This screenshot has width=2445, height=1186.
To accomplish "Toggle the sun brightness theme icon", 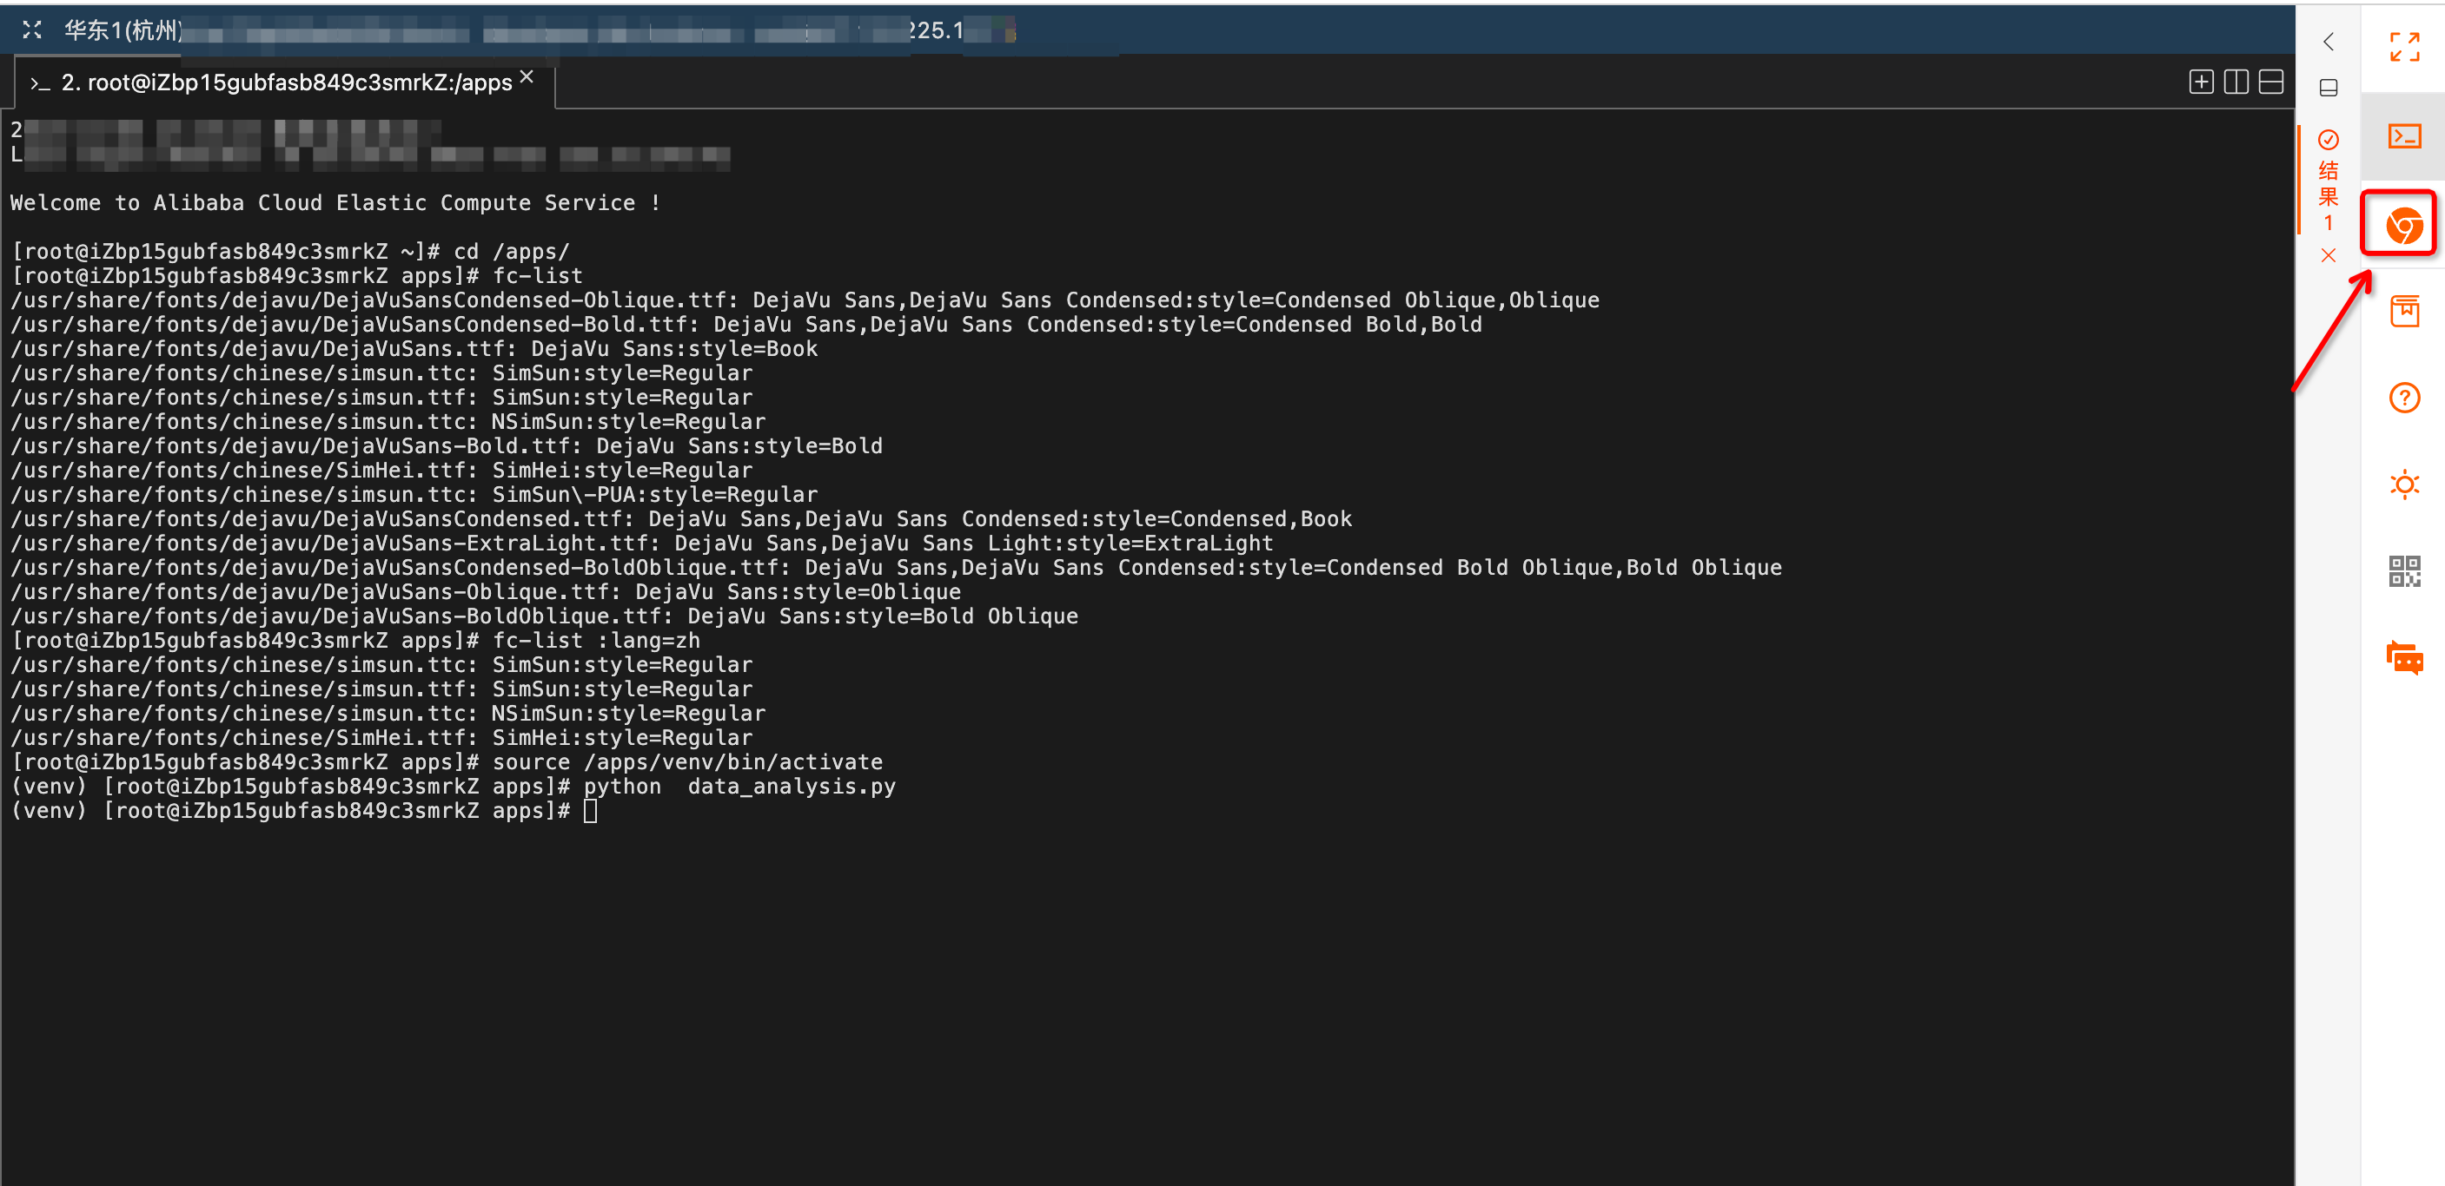I will click(2403, 484).
